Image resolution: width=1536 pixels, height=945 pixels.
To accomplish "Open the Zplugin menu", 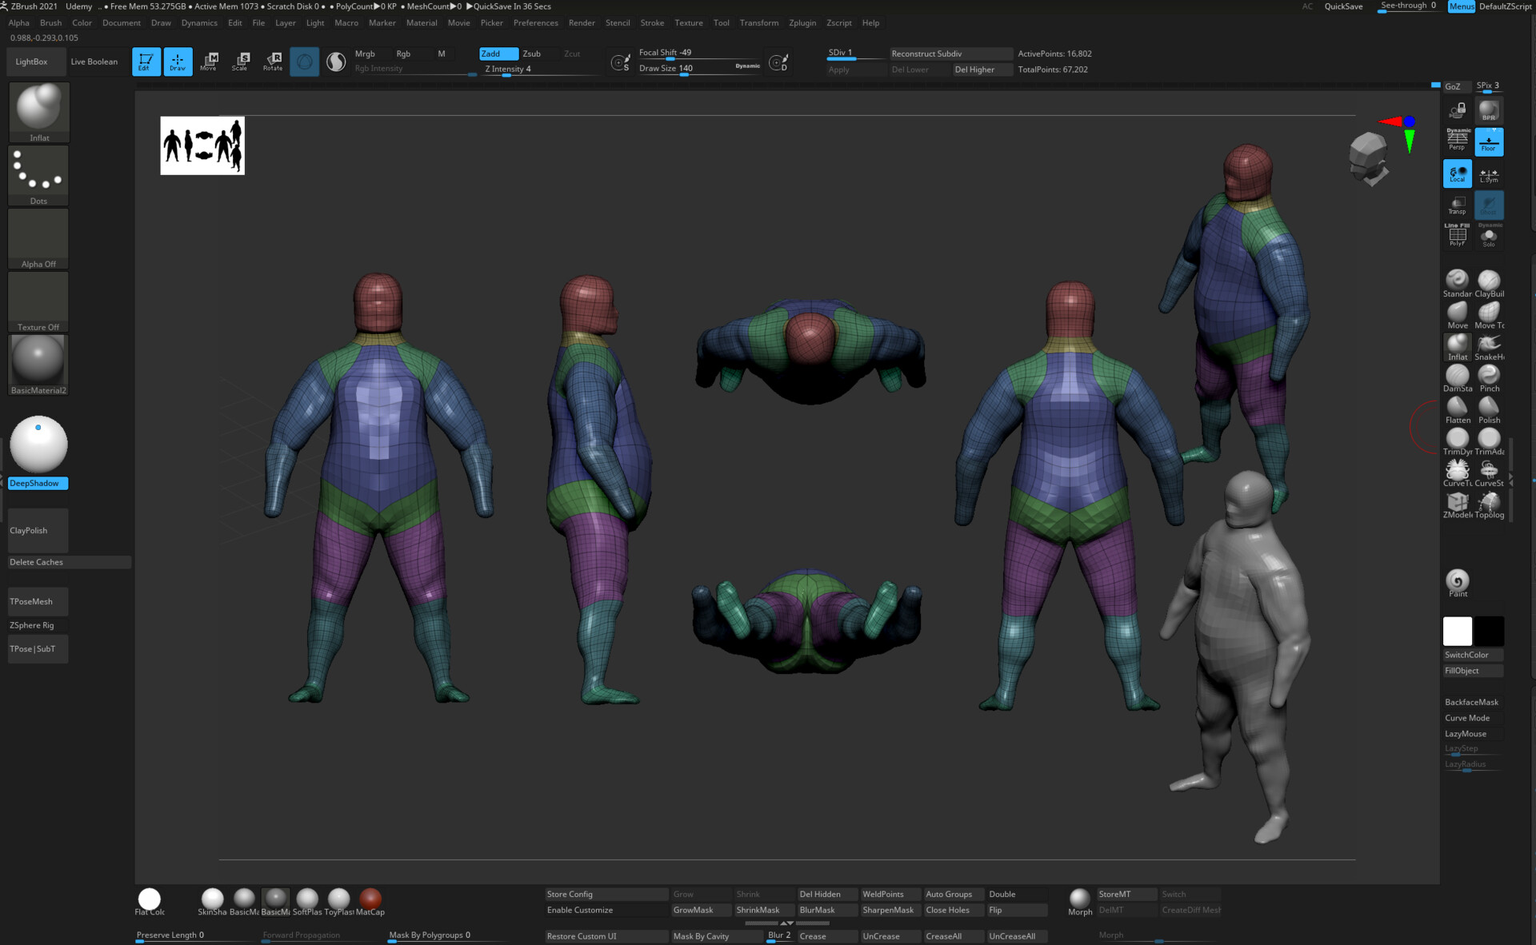I will click(x=802, y=22).
